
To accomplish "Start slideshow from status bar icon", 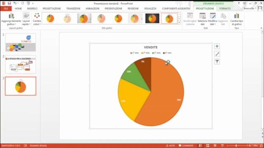I will (x=222, y=146).
